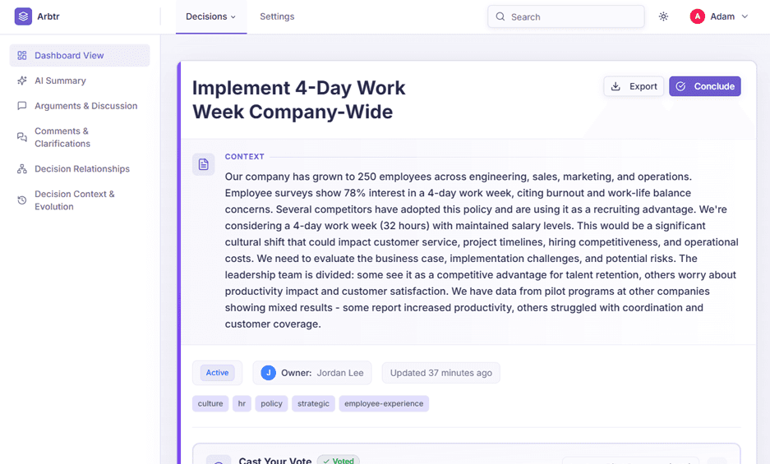Image resolution: width=770 pixels, height=464 pixels.
Task: Click the Export button
Action: 634,86
